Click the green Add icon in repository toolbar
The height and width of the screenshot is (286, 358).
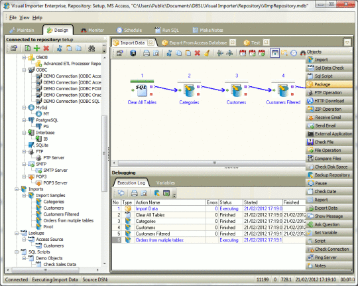36,48
